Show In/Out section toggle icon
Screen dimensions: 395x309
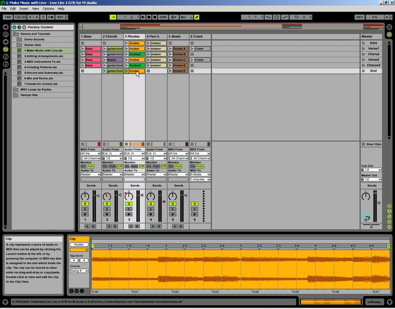(x=389, y=206)
